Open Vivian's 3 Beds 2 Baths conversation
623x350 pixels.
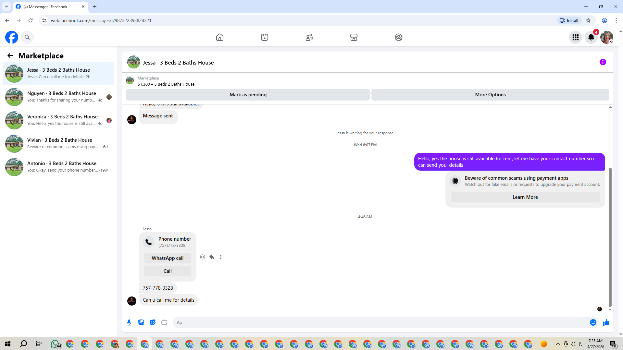pyautogui.click(x=58, y=144)
